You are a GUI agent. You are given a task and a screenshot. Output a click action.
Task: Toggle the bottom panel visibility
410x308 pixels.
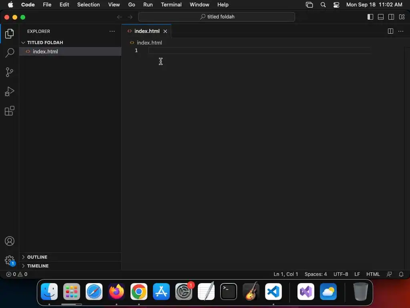coord(381,17)
